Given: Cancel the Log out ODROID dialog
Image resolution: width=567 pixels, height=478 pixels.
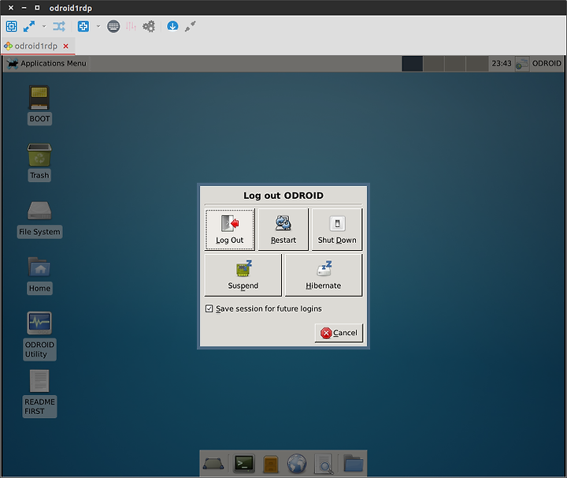Looking at the screenshot, I should 339,333.
